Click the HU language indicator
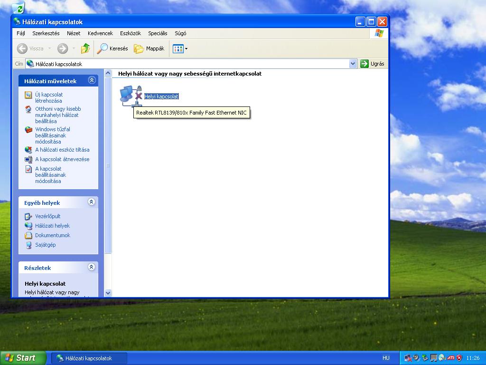 (386, 358)
